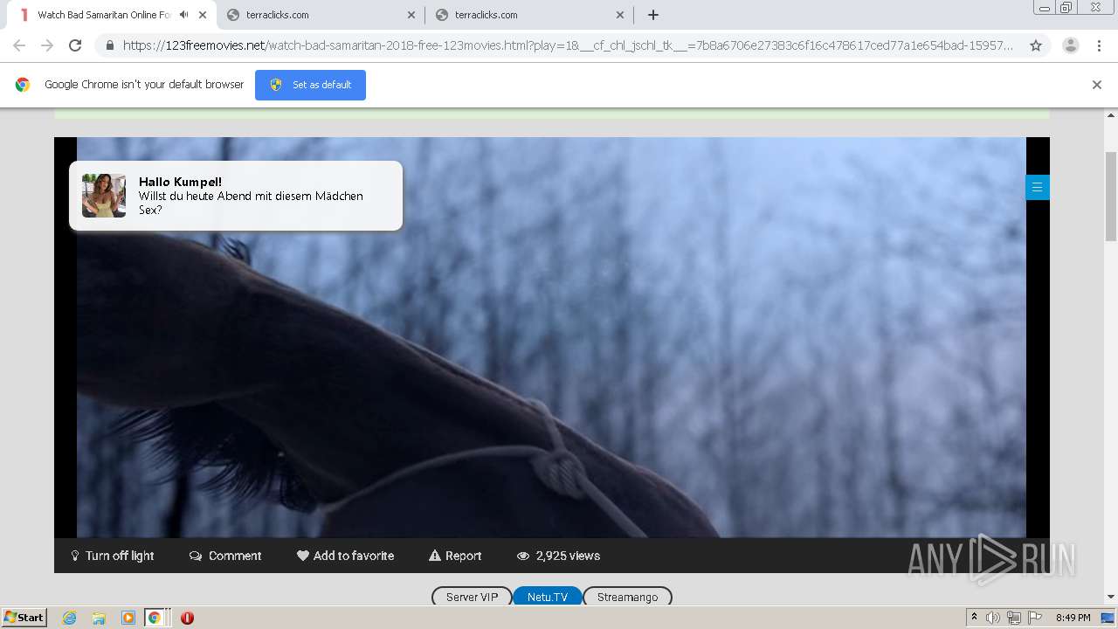This screenshot has height=629, width=1118.
Task: Open Windows Media Player from taskbar
Action: 128,618
